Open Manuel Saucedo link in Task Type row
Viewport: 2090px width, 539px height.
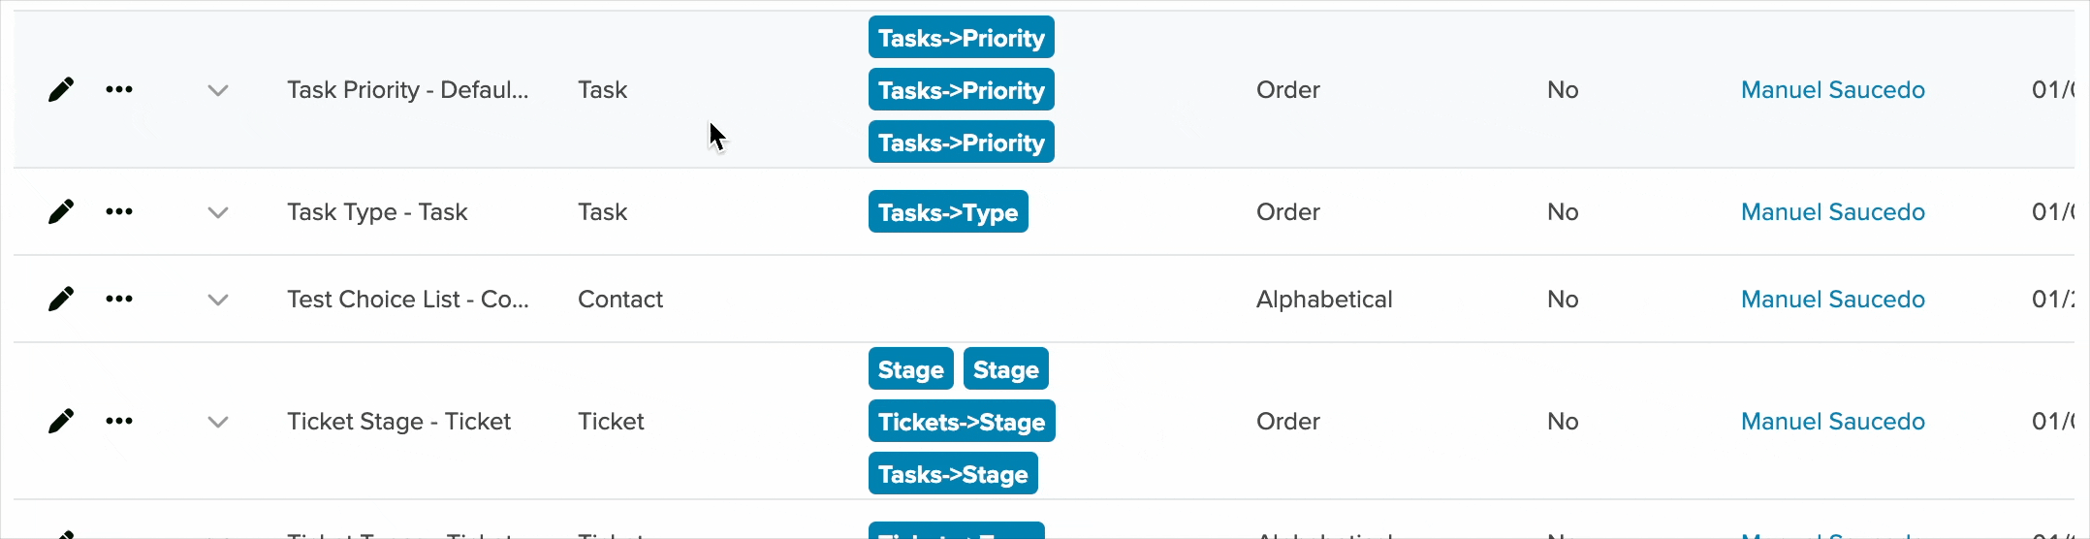(x=1833, y=211)
